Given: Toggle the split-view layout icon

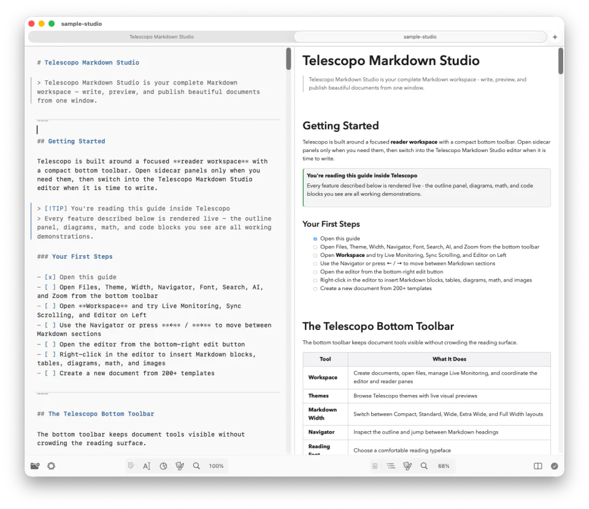Looking at the screenshot, I should 538,466.
